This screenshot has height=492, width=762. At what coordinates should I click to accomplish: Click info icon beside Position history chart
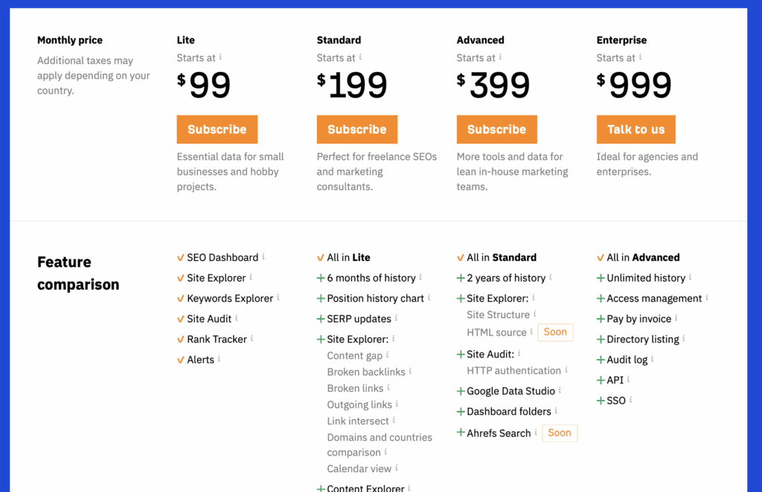[x=429, y=297]
